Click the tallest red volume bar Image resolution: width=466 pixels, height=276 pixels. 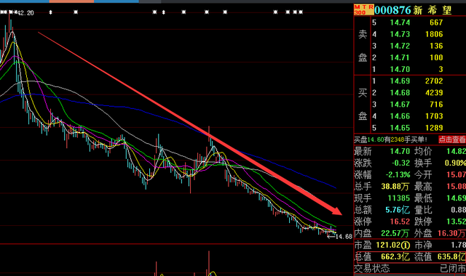click(x=209, y=263)
